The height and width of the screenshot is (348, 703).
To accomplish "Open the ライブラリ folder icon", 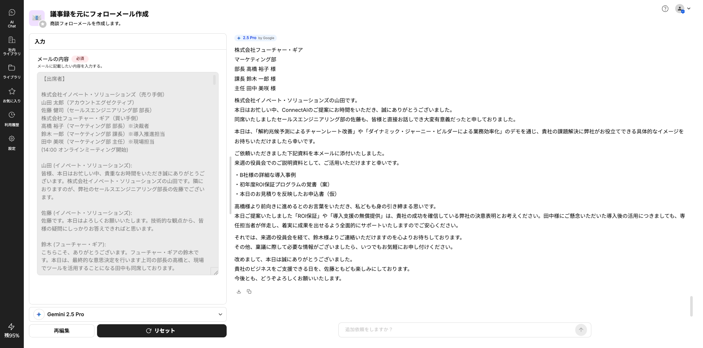I will point(12,71).
